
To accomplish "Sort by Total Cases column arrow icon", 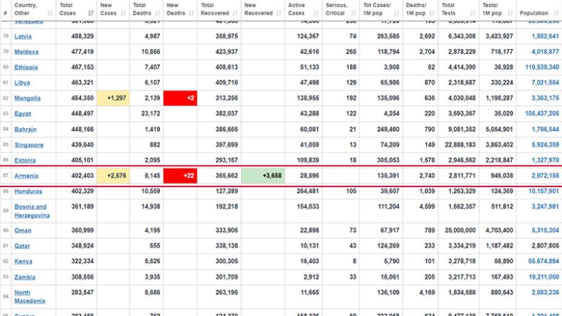I will 91,13.
